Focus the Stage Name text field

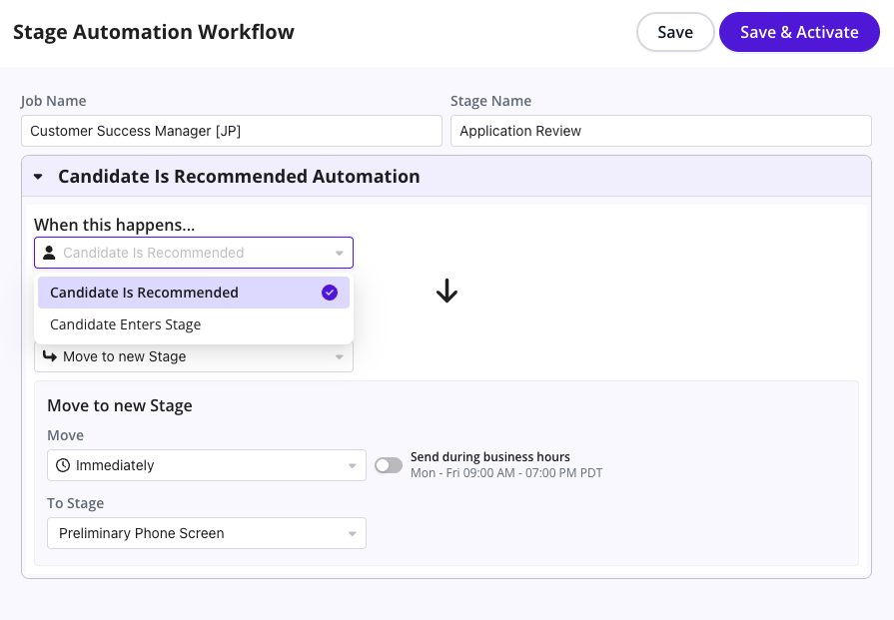pyautogui.click(x=660, y=131)
